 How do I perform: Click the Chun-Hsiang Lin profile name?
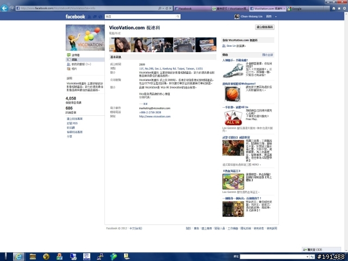[x=251, y=16]
